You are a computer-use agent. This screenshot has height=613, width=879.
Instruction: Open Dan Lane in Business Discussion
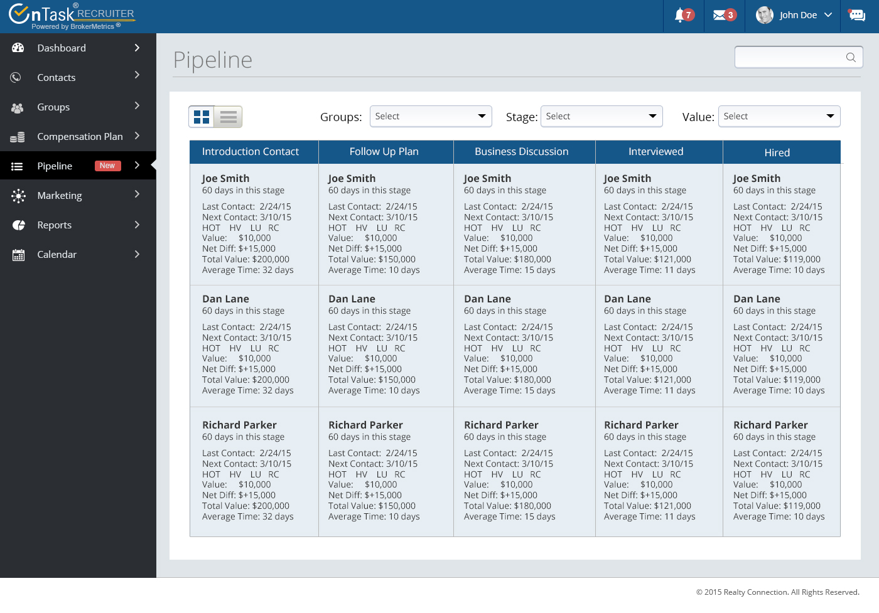(487, 299)
